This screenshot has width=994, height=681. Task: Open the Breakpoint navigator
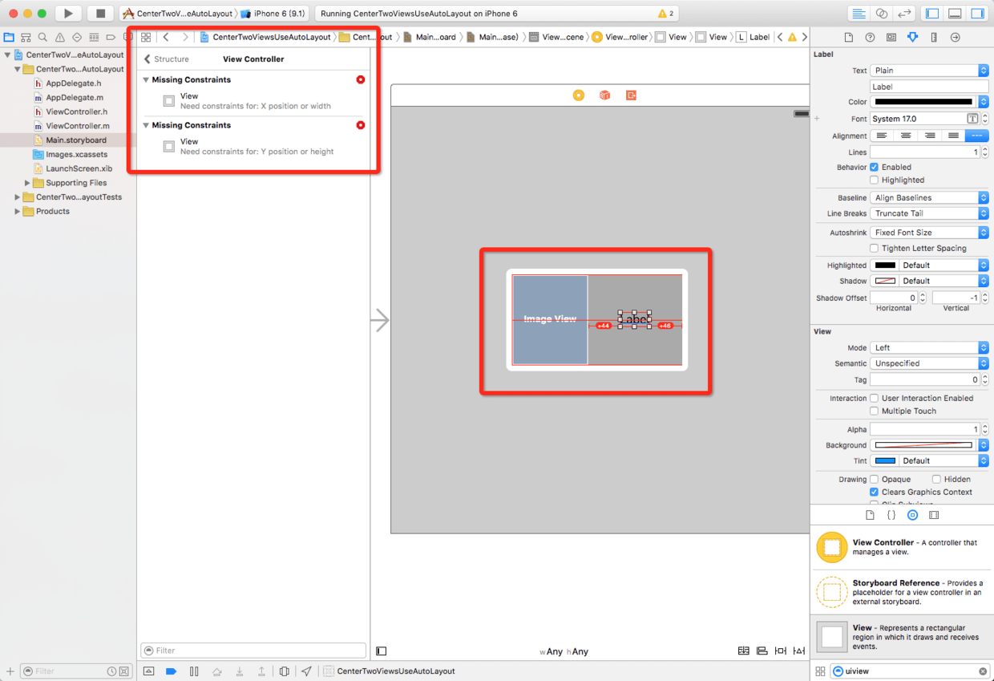pos(111,37)
